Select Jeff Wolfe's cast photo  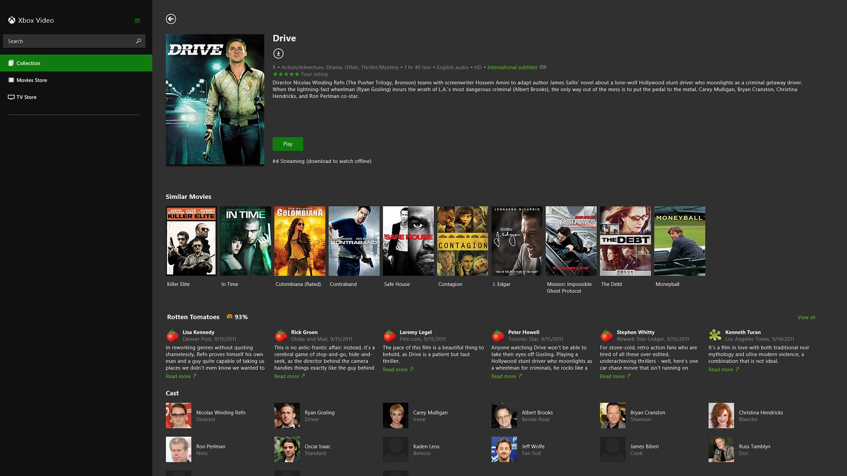pyautogui.click(x=504, y=450)
